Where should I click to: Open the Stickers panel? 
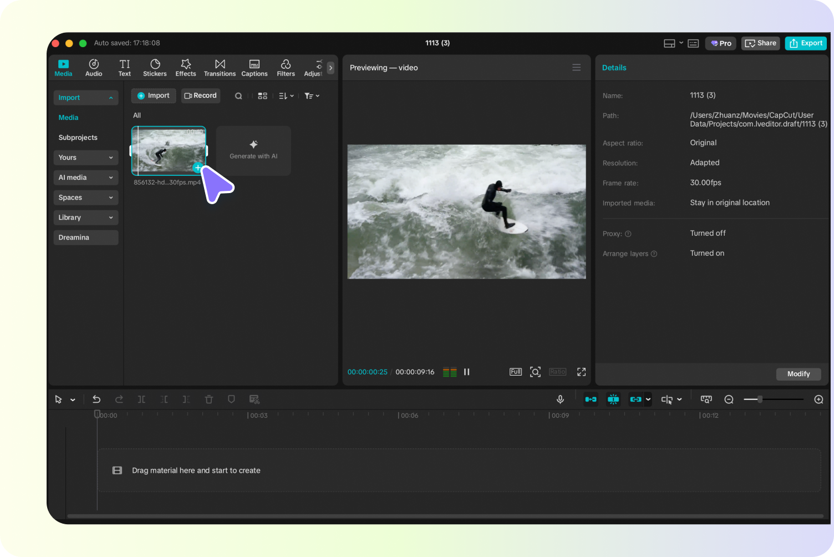click(x=155, y=67)
